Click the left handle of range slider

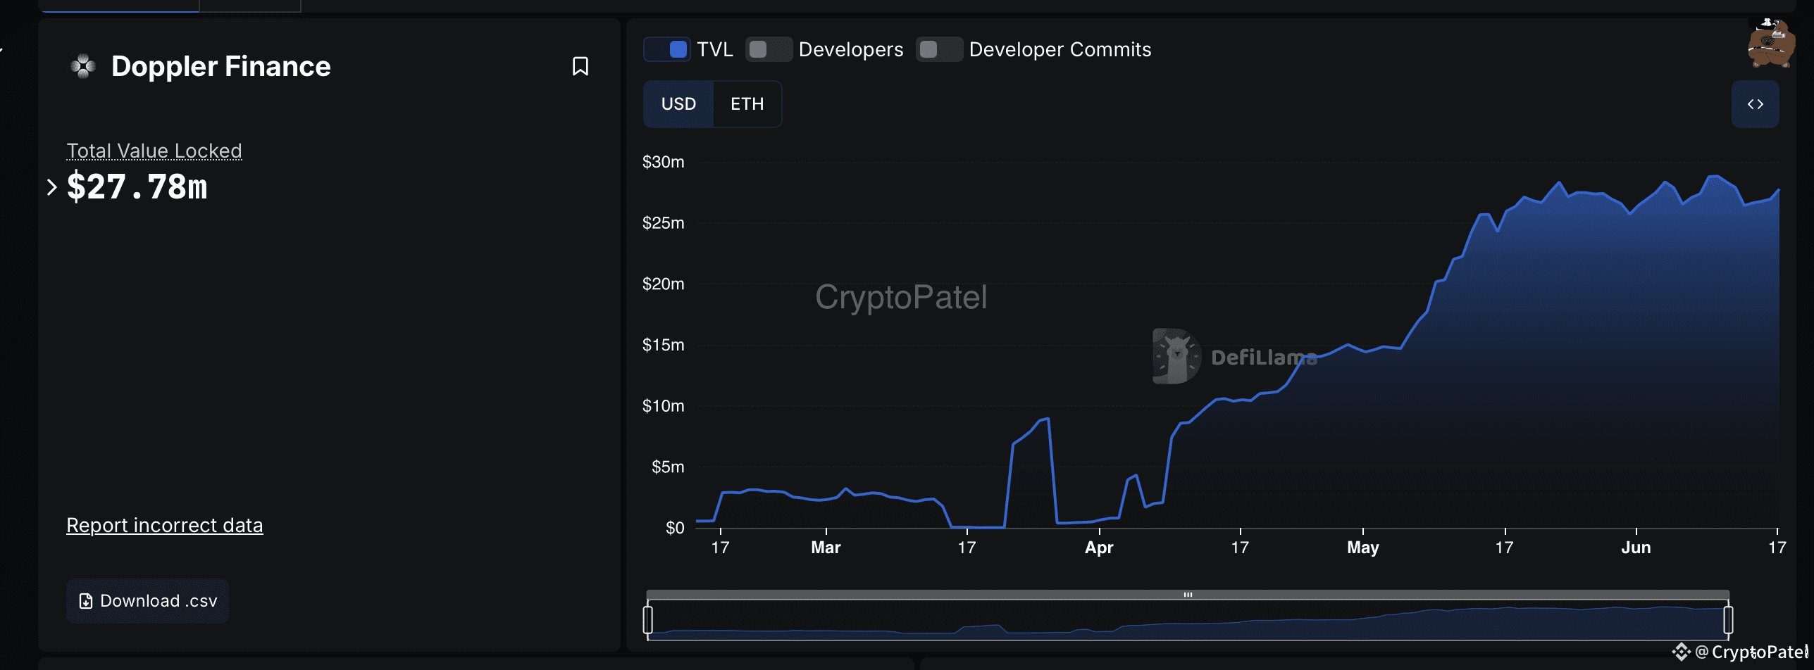648,620
